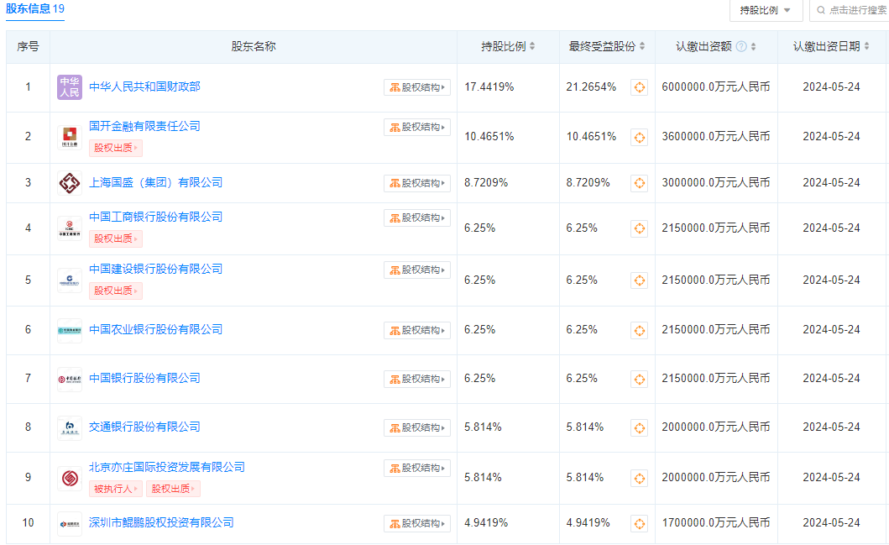View beneficiary chart icon for 中国农业银行 row

coord(640,331)
